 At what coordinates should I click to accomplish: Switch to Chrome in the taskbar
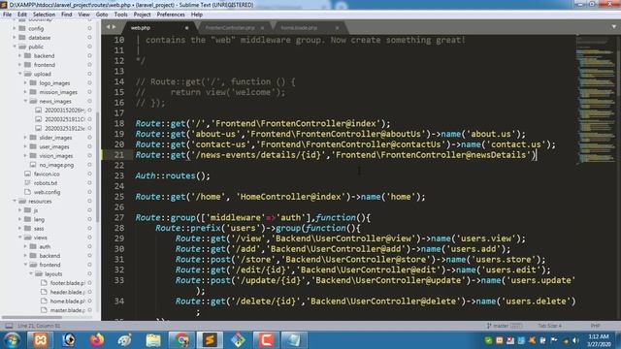181,340
